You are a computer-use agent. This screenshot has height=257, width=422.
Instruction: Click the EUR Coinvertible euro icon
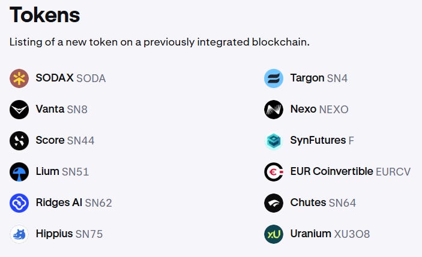[x=274, y=172]
